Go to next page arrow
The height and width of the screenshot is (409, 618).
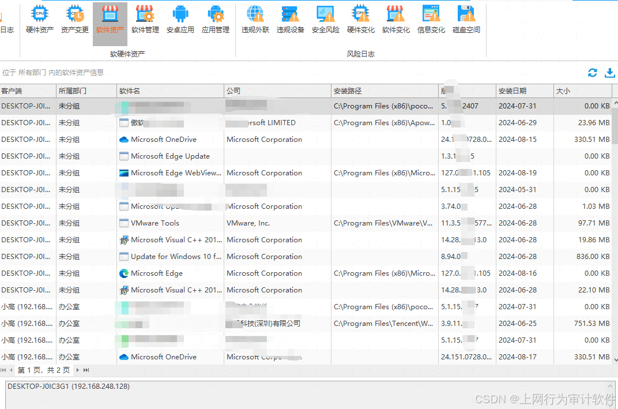[x=78, y=370]
